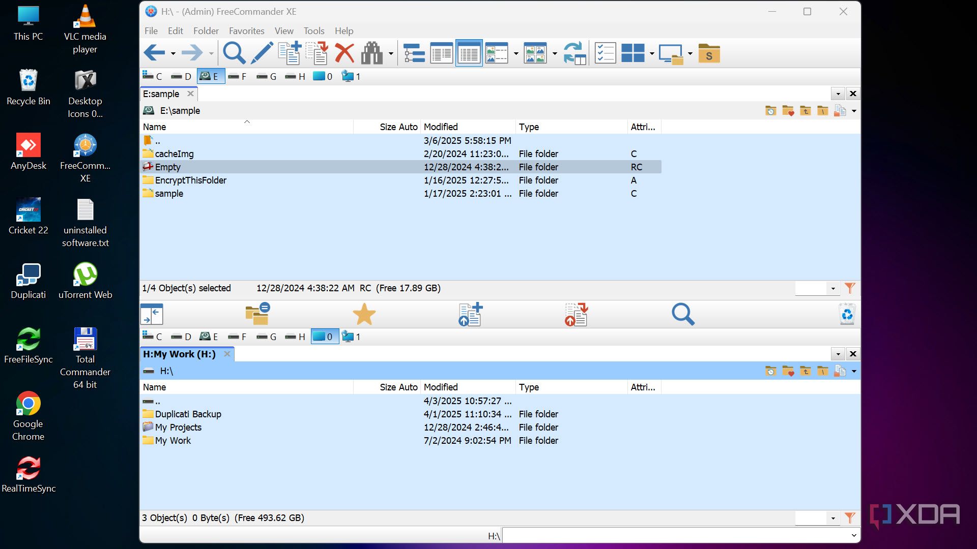This screenshot has width=977, height=549.
Task: Click the split panel layout icon
Action: (x=633, y=53)
